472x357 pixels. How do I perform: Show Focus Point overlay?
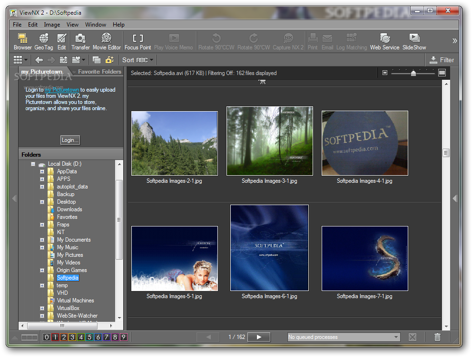point(138,41)
